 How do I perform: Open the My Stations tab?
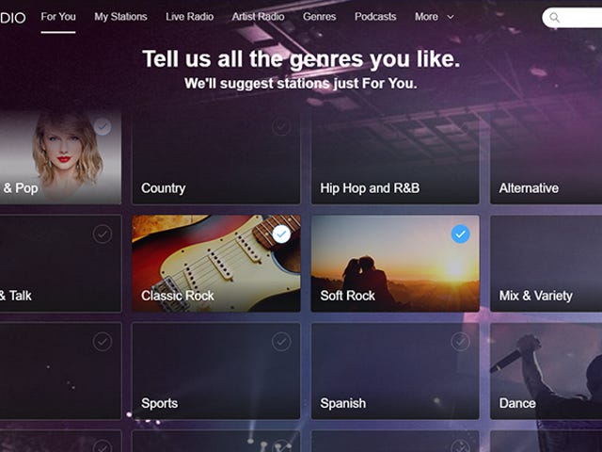[120, 17]
